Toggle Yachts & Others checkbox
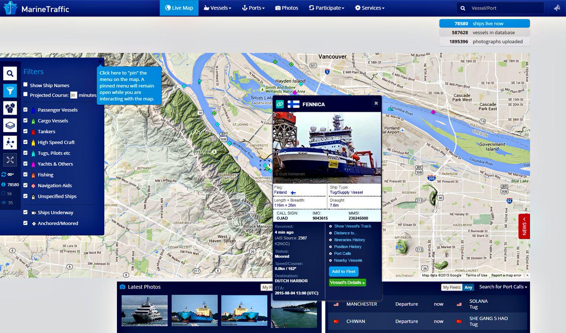566x333 pixels. coord(25,164)
